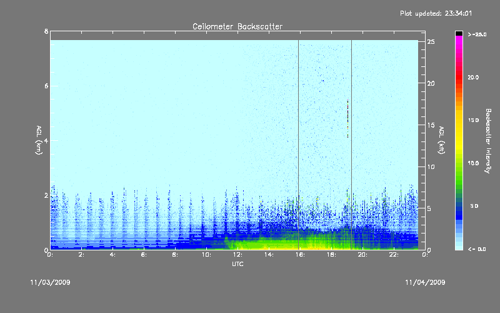Click the UTC x-axis label
This screenshot has height=313, width=500.
coord(237,264)
